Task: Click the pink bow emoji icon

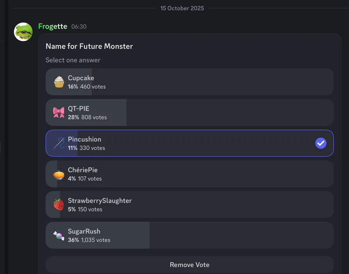Action: tap(59, 112)
